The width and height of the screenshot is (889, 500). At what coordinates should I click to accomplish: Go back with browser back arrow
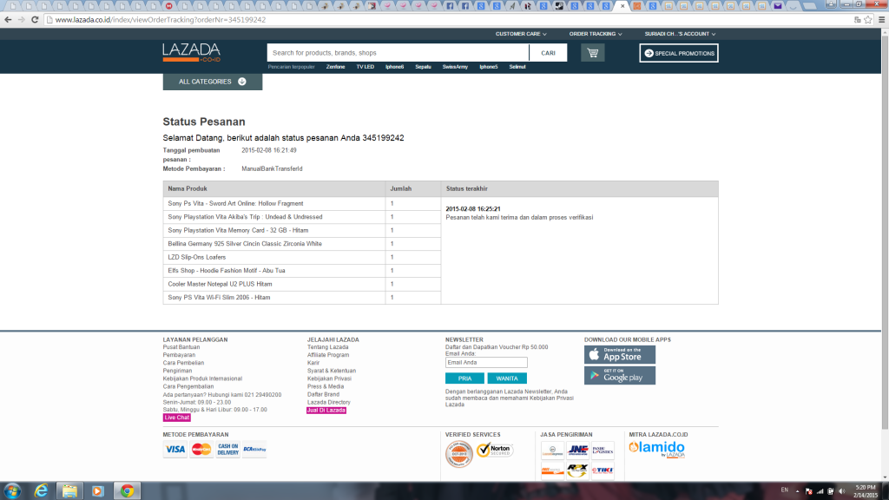[x=8, y=19]
